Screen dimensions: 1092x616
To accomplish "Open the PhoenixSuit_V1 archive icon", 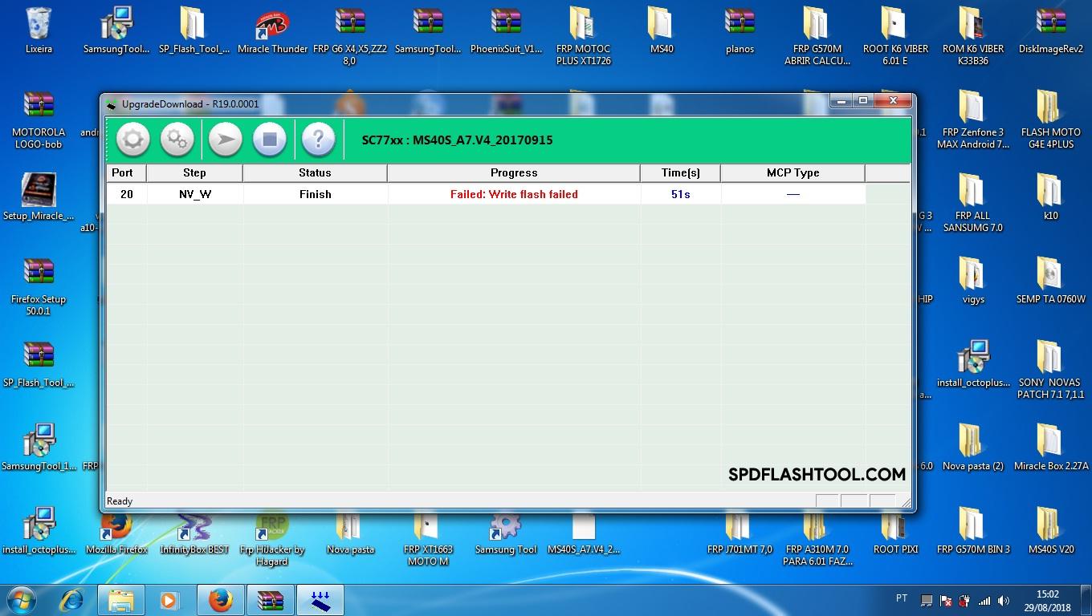I will point(506,31).
